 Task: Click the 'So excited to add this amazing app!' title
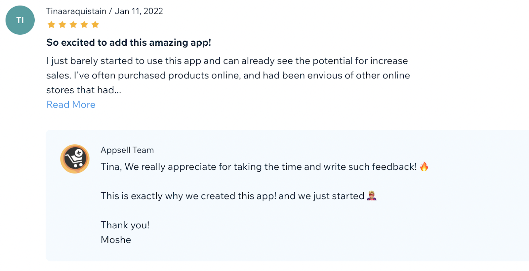[x=129, y=42]
